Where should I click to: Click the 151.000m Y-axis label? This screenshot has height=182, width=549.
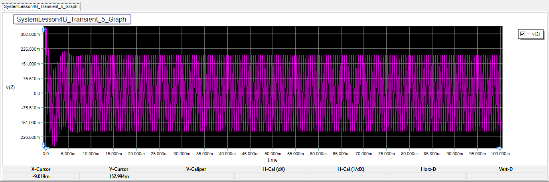[x=30, y=64]
